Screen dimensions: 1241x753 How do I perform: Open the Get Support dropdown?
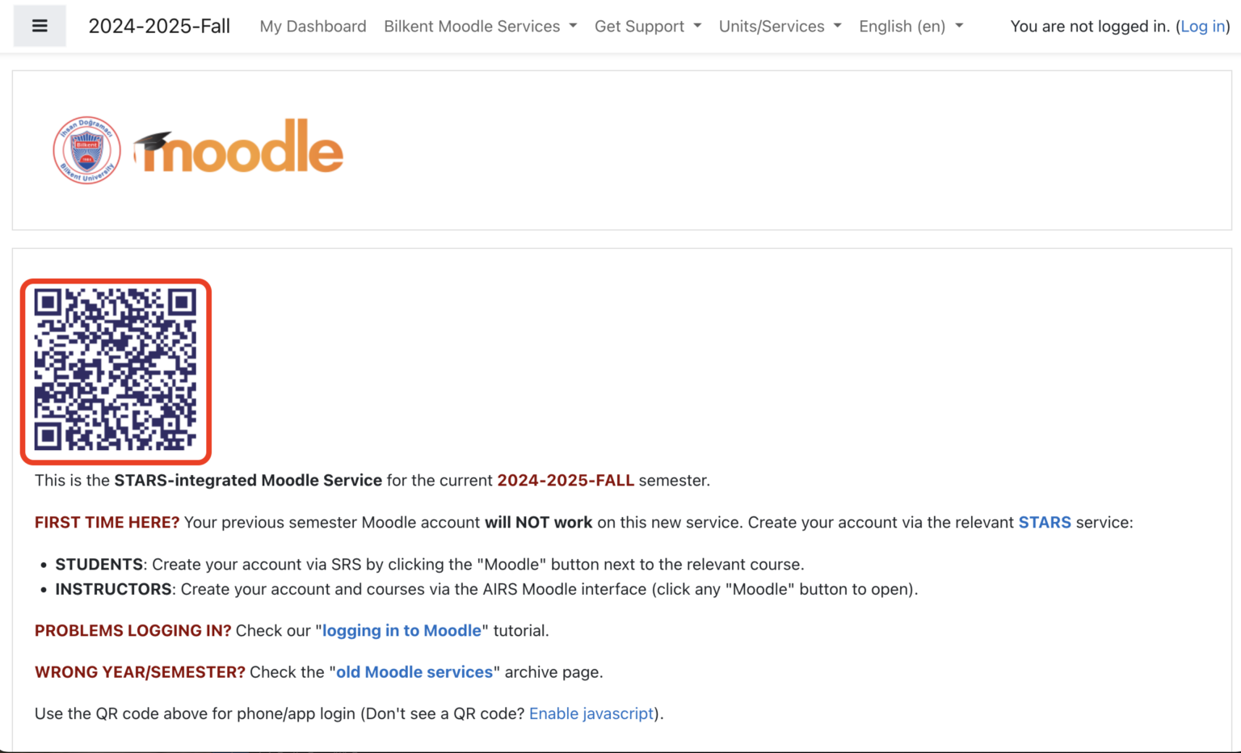[647, 26]
